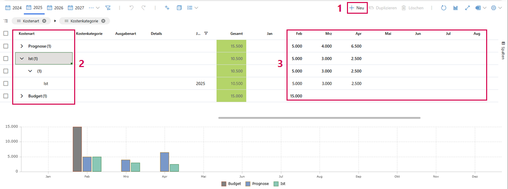Check the Ist (1) group row checkbox

6,58
